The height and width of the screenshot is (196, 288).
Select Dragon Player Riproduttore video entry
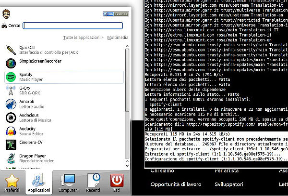tap(37, 158)
